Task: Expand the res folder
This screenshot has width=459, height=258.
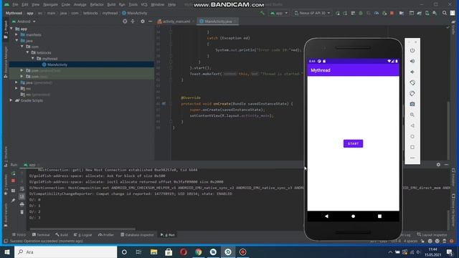Action: (x=16, y=88)
